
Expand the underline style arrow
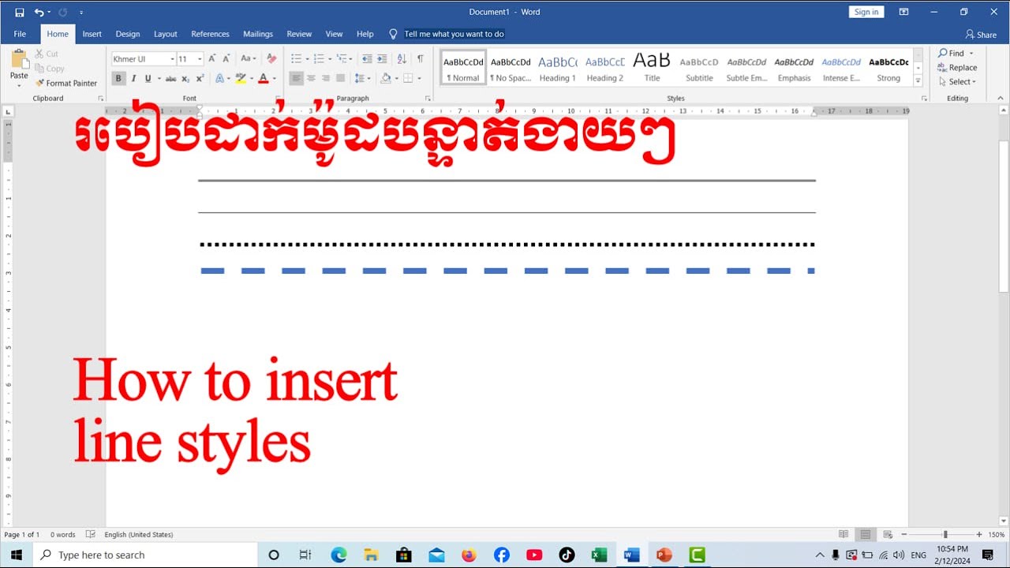tap(159, 78)
